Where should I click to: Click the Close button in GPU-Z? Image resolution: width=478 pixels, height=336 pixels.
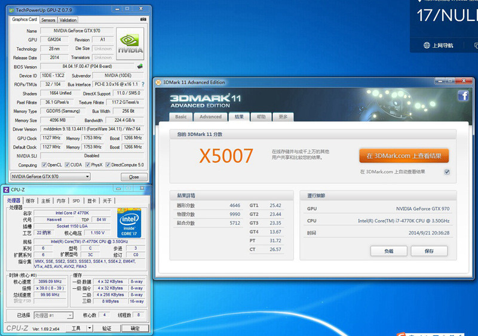pyautogui.click(x=134, y=177)
